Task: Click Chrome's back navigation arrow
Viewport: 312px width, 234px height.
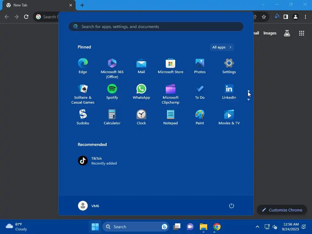Action: coord(7,17)
